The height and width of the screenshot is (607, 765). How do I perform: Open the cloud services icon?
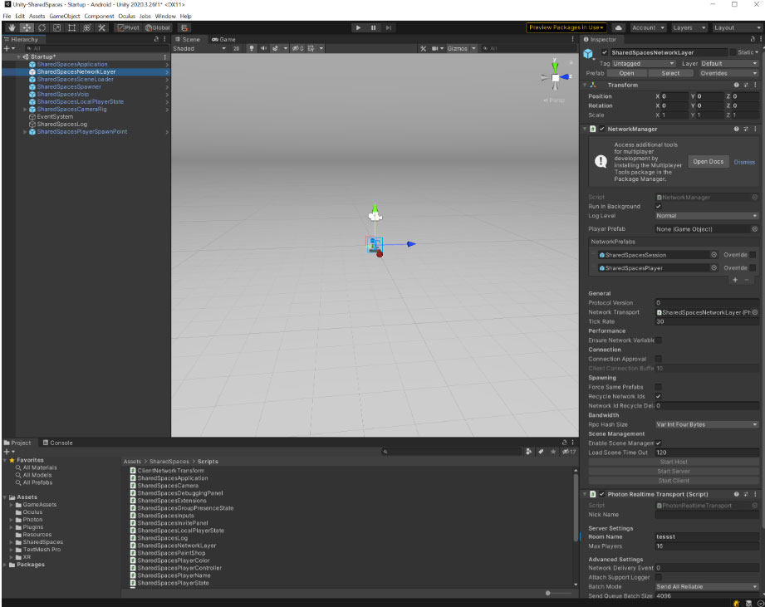618,27
